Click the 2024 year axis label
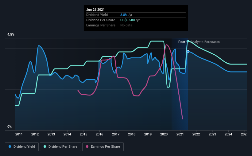The image size is (252, 156). [228, 134]
